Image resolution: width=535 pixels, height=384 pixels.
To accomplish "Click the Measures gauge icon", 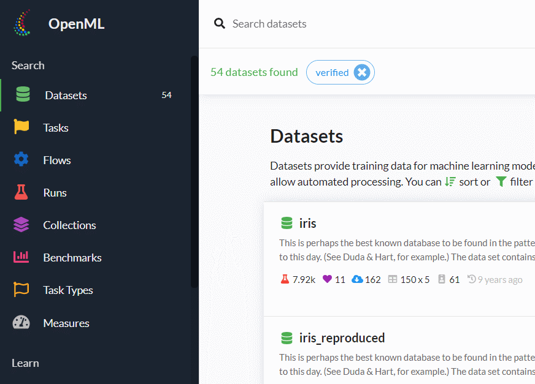I will [21, 323].
